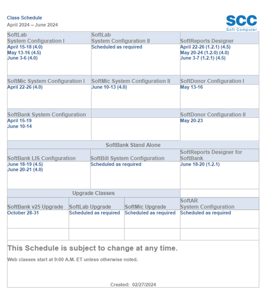Image resolution: width=265 pixels, height=300 pixels.
Task: Select the "SoftMic System Configuration II" header
Action: [x=131, y=81]
